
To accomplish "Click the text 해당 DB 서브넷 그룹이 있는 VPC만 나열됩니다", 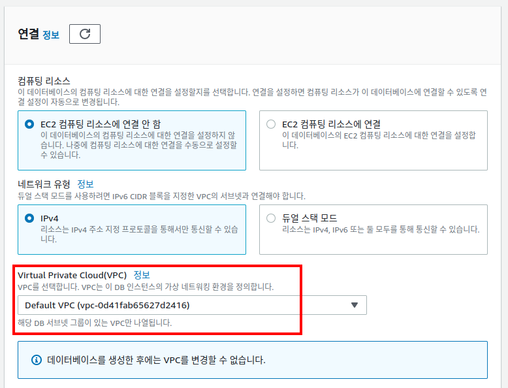I will point(95,323).
